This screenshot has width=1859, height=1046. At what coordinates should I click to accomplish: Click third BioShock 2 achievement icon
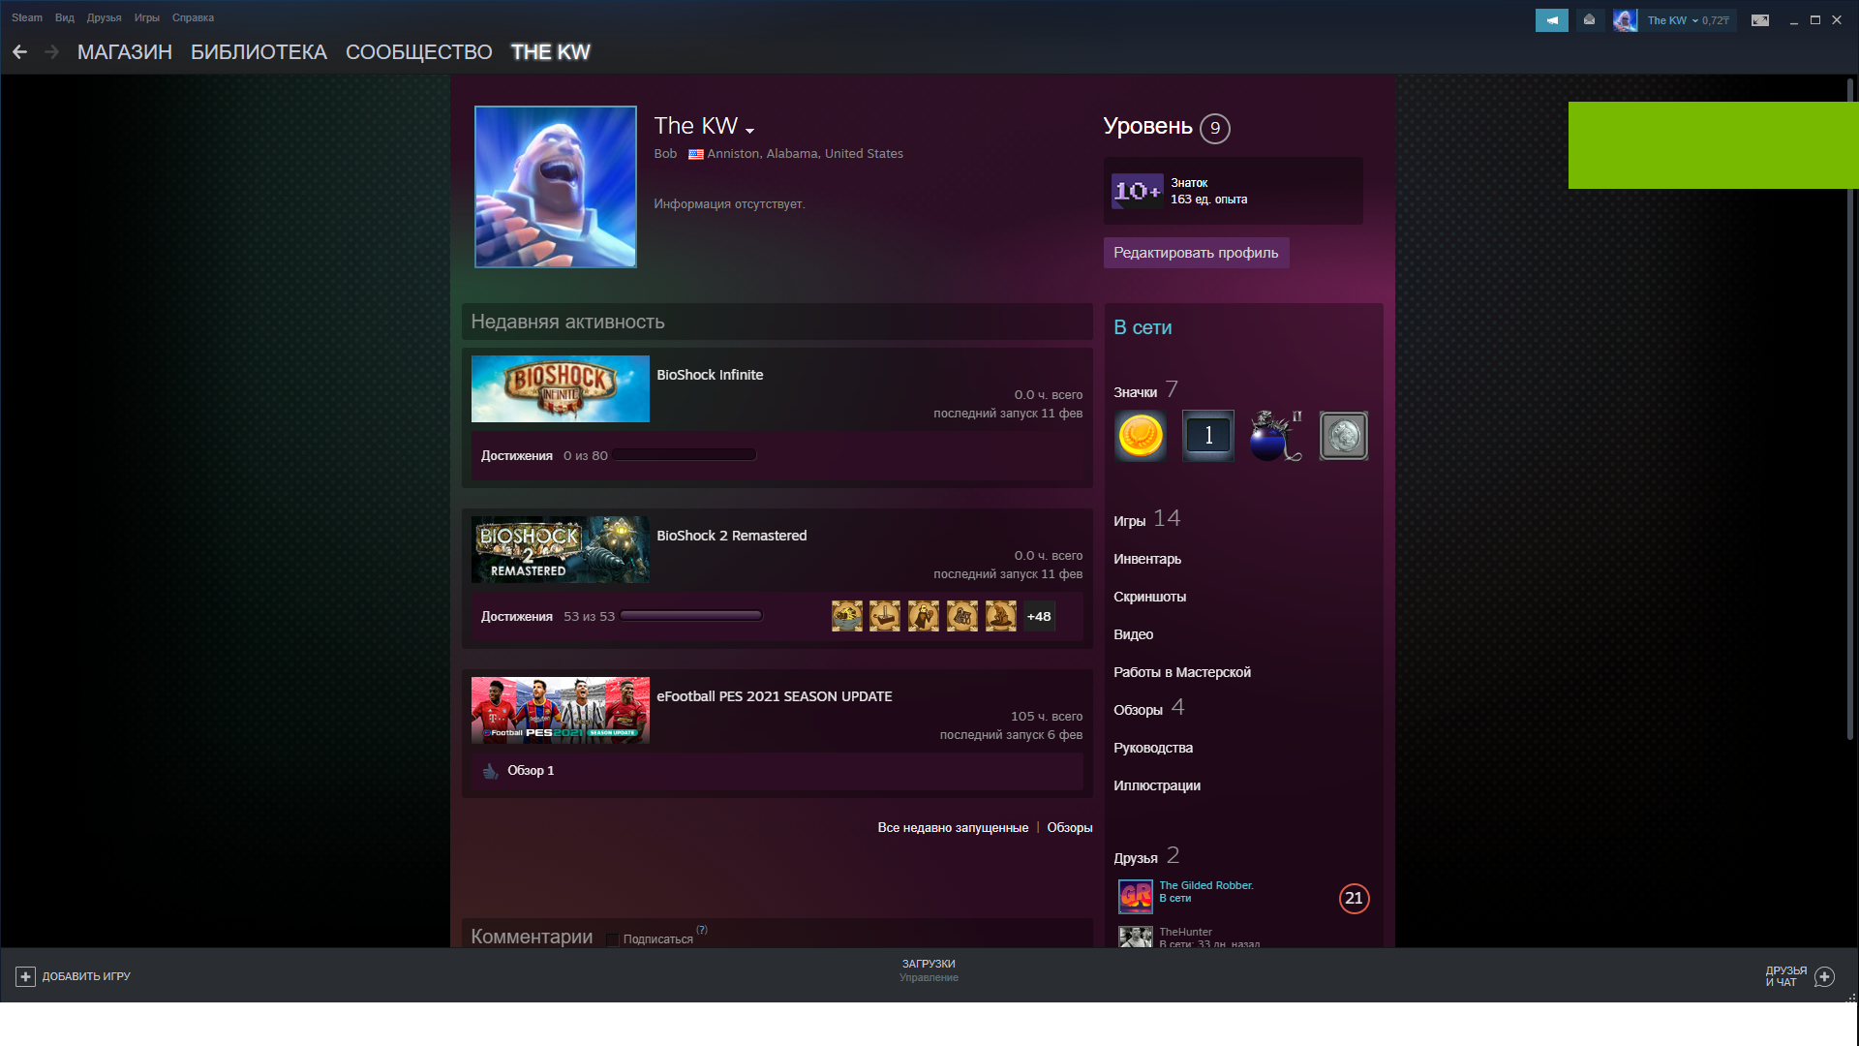(x=924, y=616)
